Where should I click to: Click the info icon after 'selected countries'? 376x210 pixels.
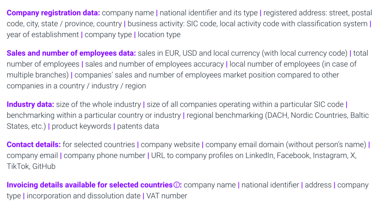tap(177, 185)
